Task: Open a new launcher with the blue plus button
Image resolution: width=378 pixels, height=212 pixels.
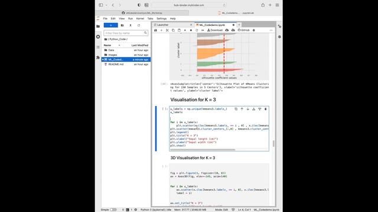Action: pos(110,25)
